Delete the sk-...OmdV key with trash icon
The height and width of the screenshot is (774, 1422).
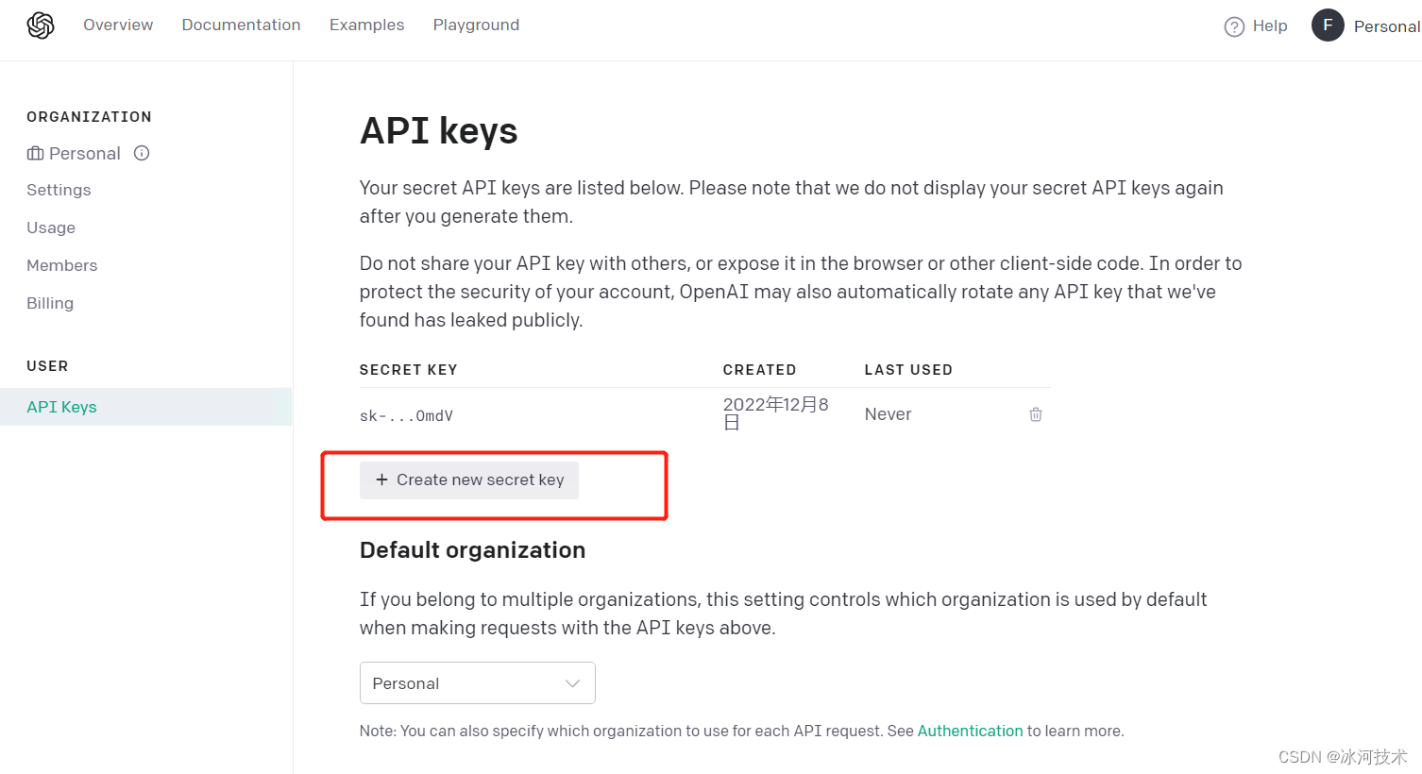(x=1036, y=414)
